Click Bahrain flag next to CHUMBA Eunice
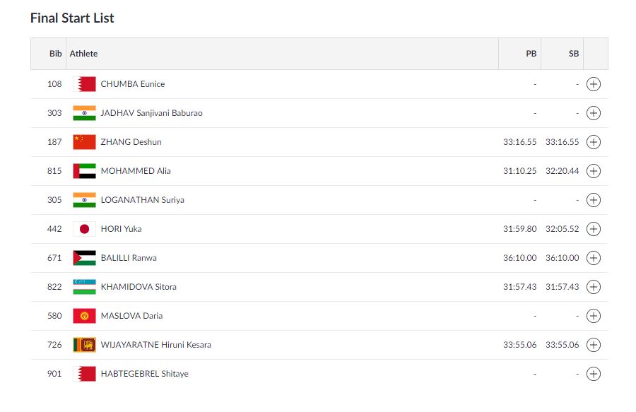 [x=84, y=84]
